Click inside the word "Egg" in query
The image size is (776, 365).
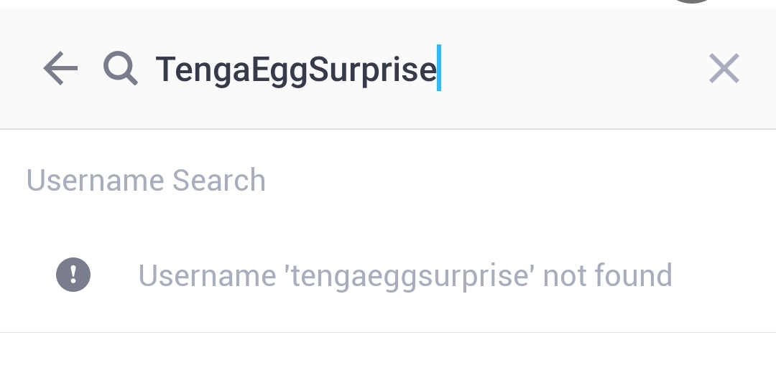280,70
